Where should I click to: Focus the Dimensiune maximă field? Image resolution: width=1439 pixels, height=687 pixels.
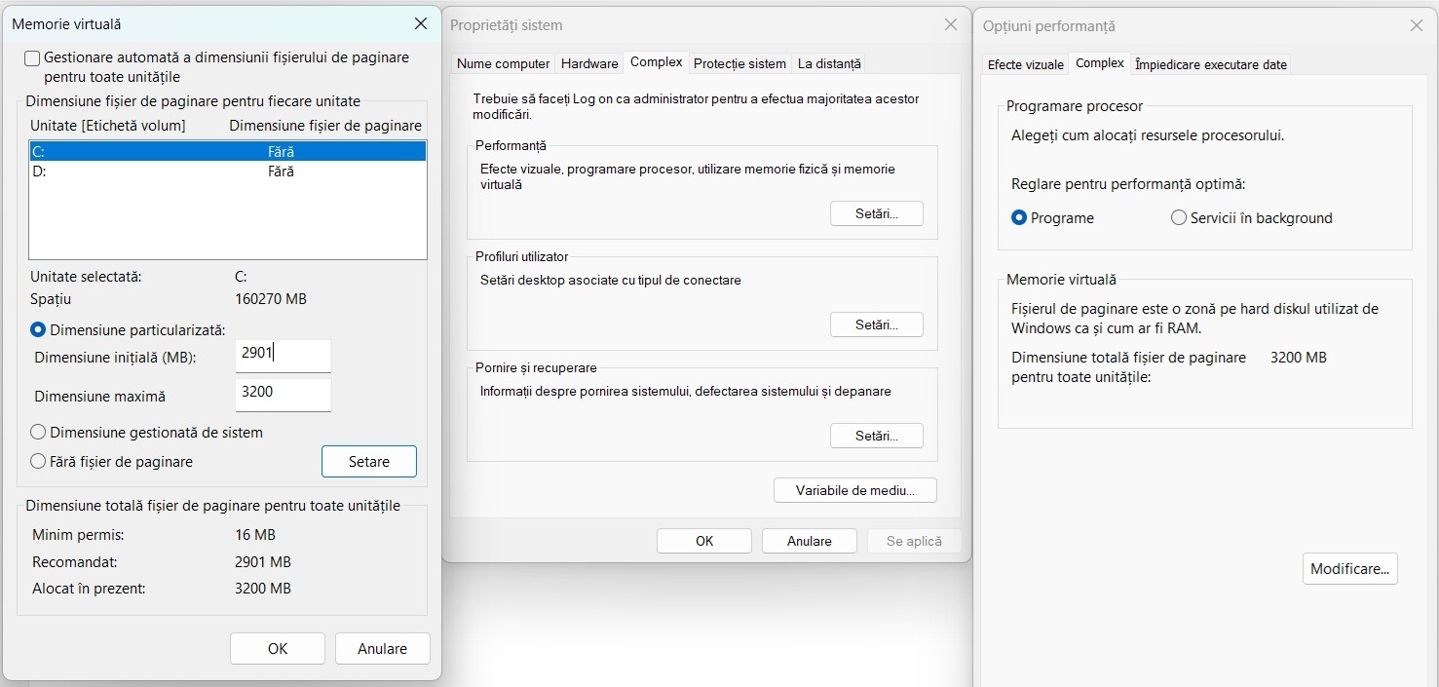pyautogui.click(x=284, y=395)
